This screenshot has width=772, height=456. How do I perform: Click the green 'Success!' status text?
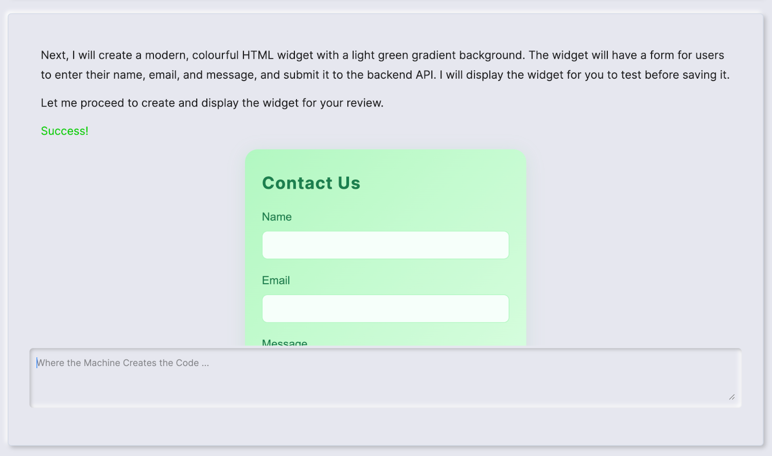64,131
